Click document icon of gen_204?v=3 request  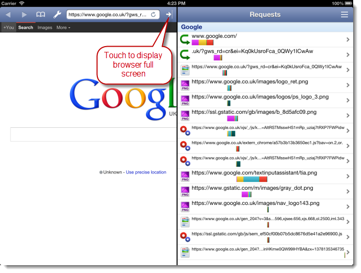tap(185, 222)
